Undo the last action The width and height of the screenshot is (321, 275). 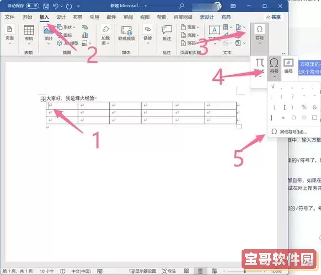[56, 6]
